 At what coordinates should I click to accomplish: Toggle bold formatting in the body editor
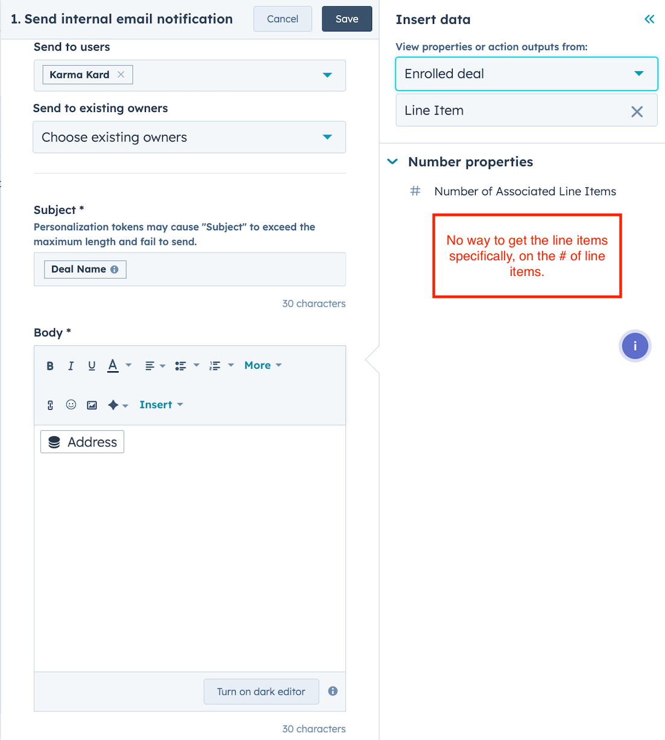50,365
